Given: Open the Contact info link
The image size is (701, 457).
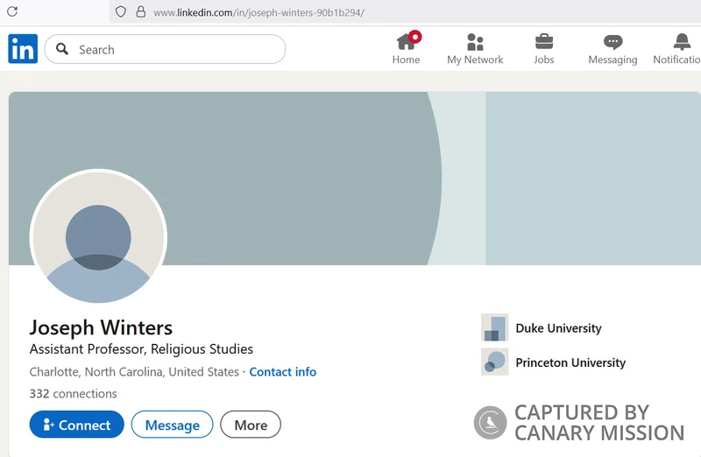Looking at the screenshot, I should (x=282, y=372).
